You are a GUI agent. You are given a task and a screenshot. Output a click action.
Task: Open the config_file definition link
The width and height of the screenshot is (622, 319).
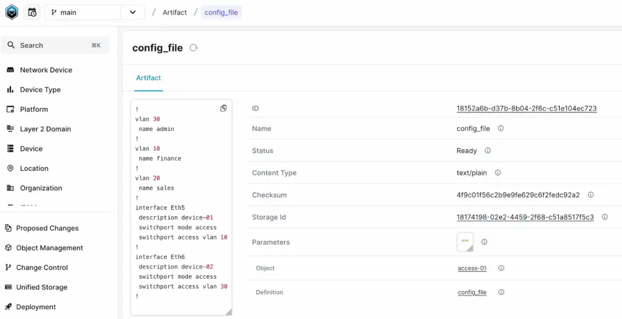(x=472, y=292)
